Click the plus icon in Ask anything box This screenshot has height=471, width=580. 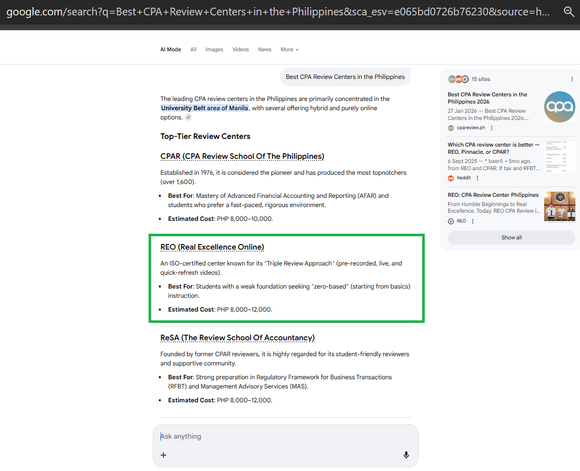163,455
